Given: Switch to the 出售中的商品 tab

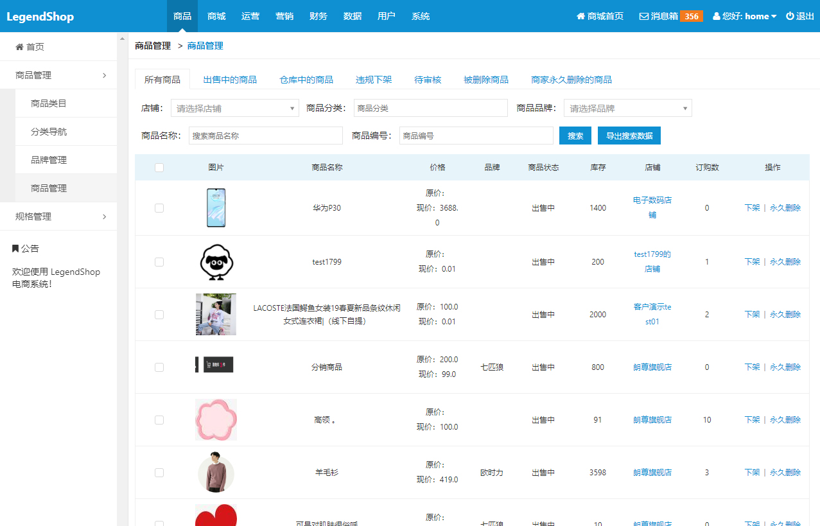Looking at the screenshot, I should 230,80.
